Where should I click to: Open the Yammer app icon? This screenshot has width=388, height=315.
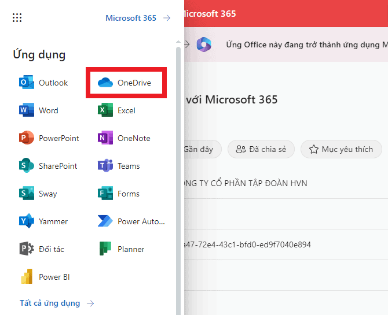(27, 221)
